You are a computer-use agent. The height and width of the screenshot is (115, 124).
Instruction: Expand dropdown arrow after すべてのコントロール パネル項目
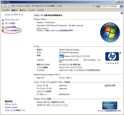pos(55,6)
